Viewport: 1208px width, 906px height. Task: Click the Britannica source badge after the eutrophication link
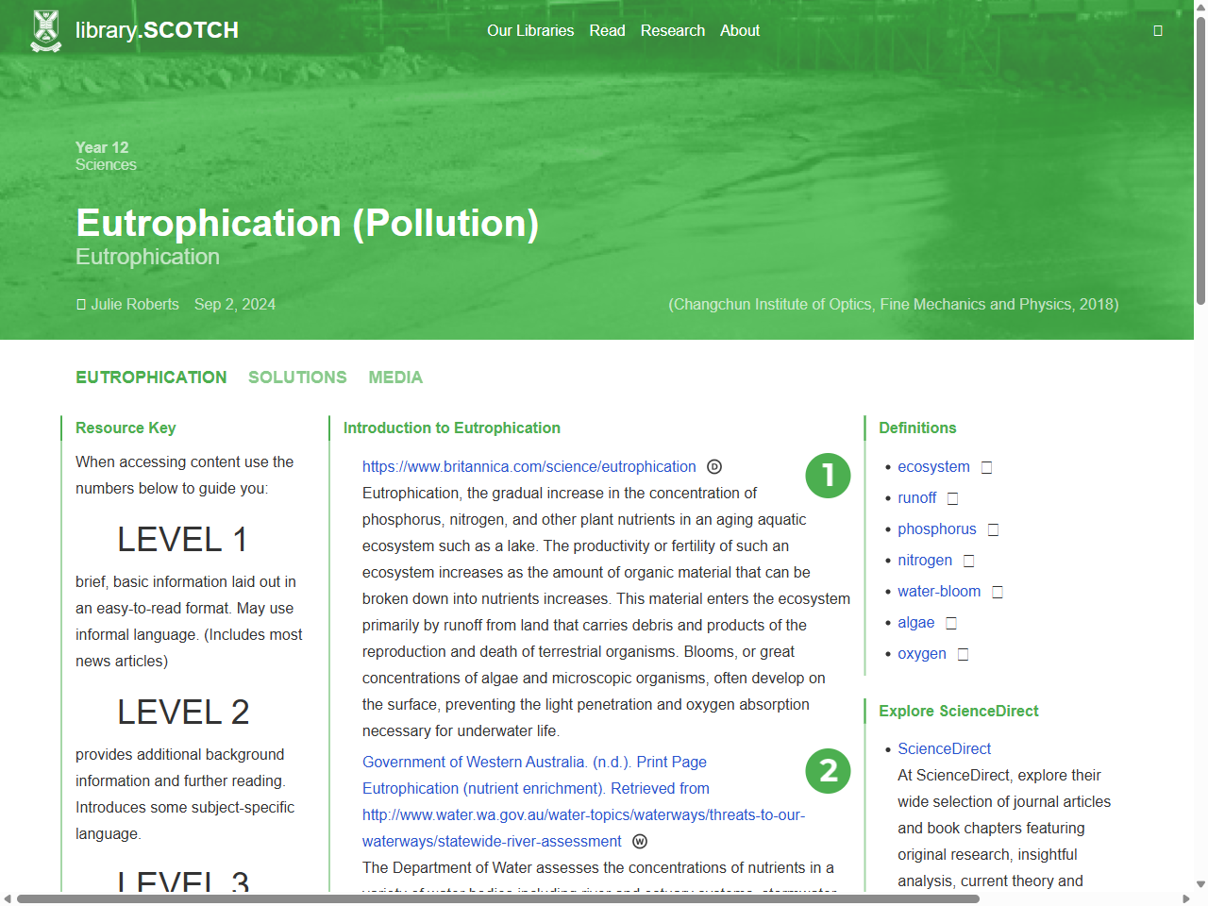pyautogui.click(x=713, y=466)
